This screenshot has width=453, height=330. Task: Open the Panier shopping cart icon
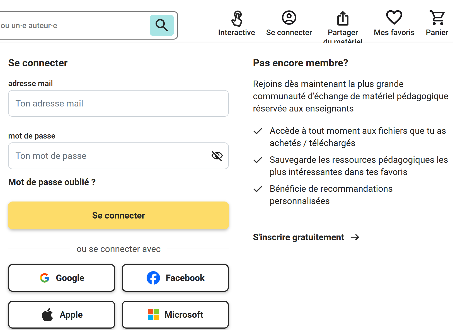pyautogui.click(x=437, y=18)
